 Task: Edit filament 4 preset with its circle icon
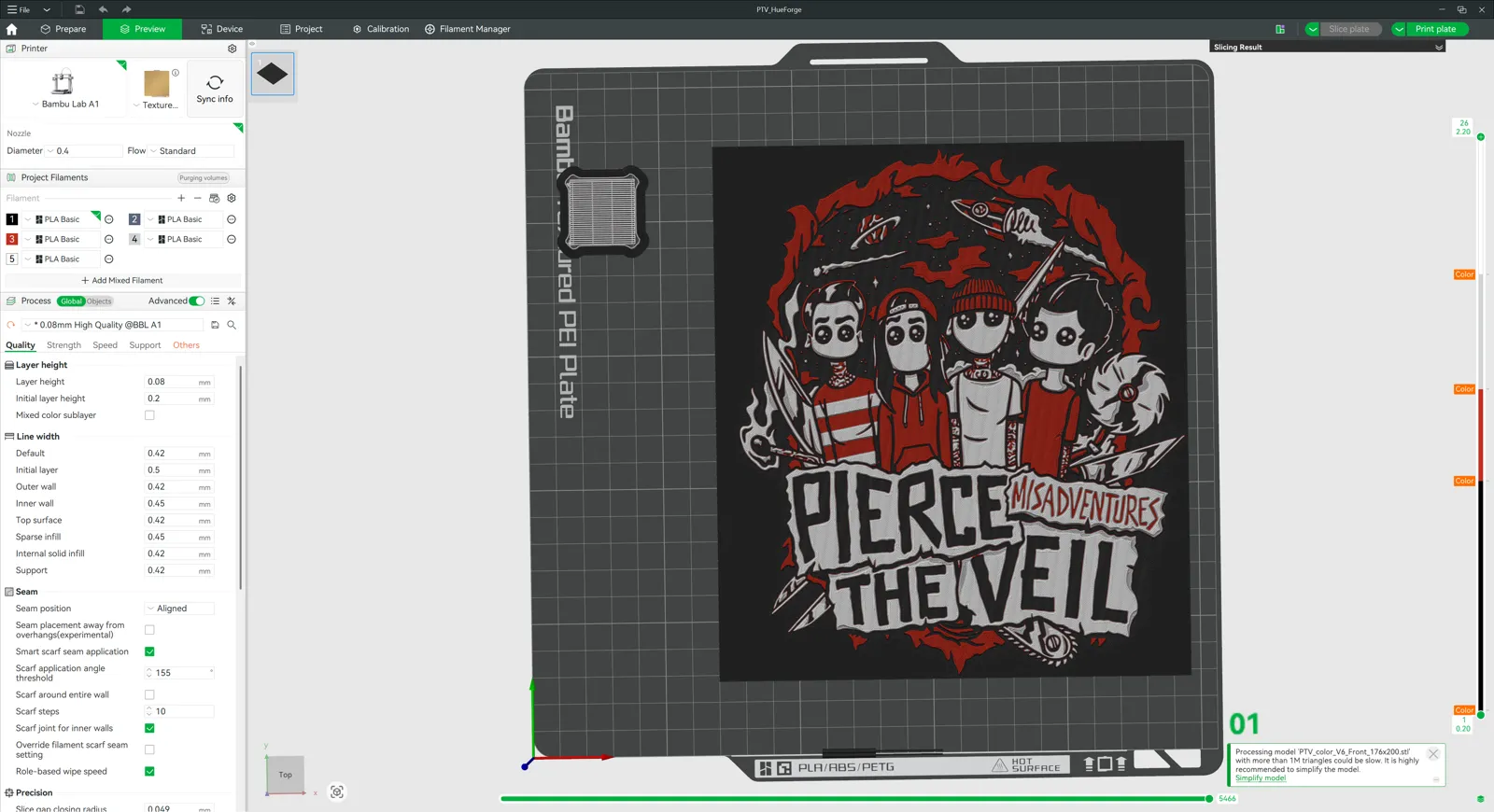232,239
